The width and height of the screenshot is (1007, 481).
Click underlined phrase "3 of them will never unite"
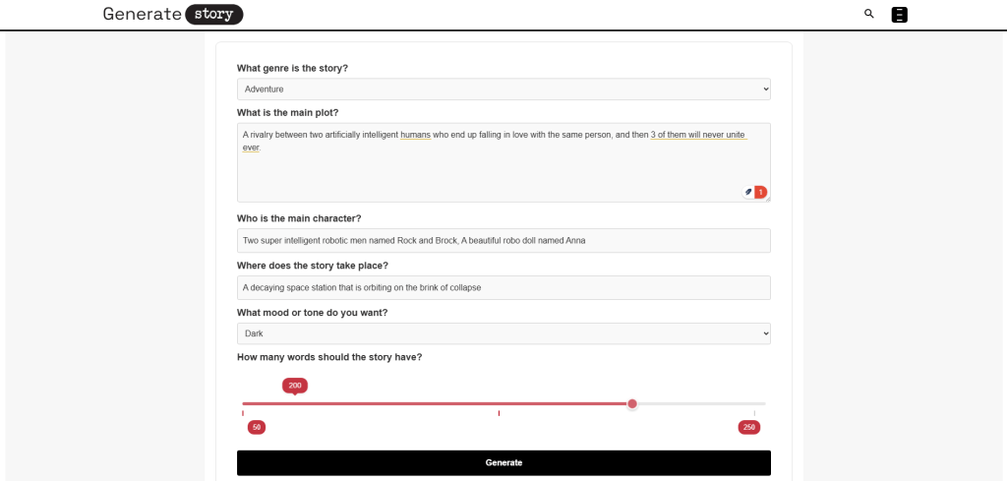click(x=697, y=135)
